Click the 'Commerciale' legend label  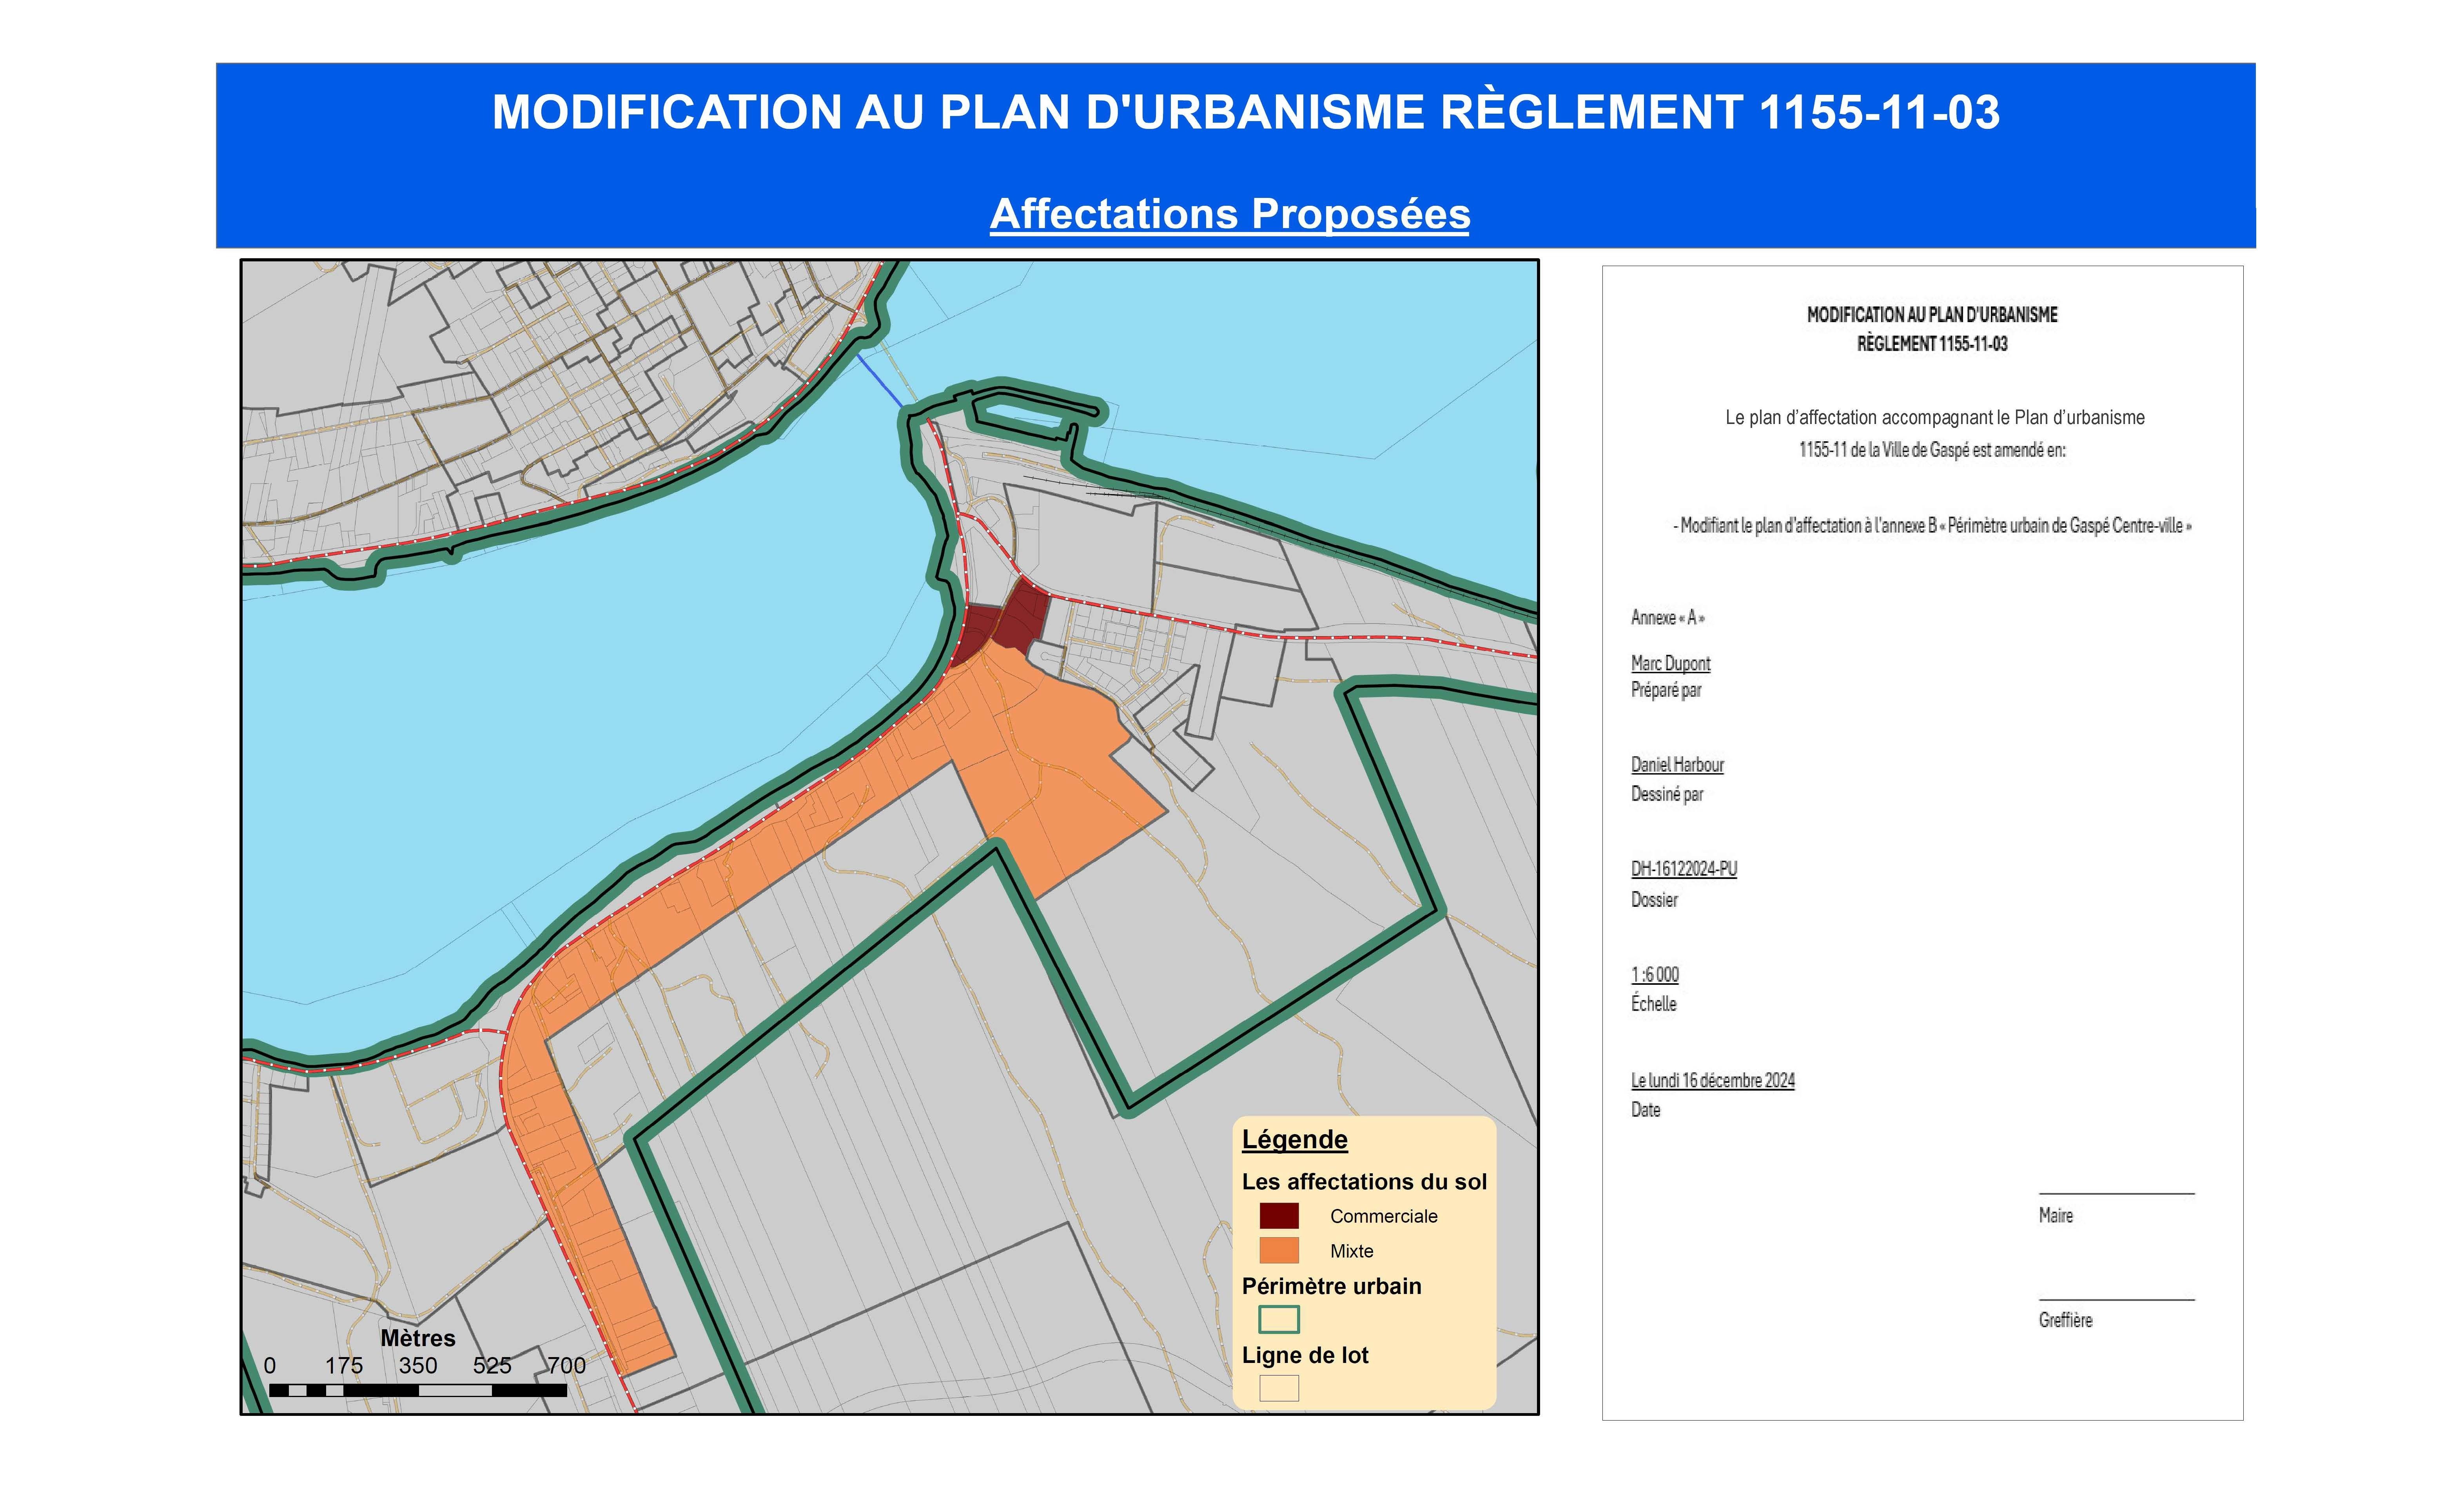click(1384, 1217)
